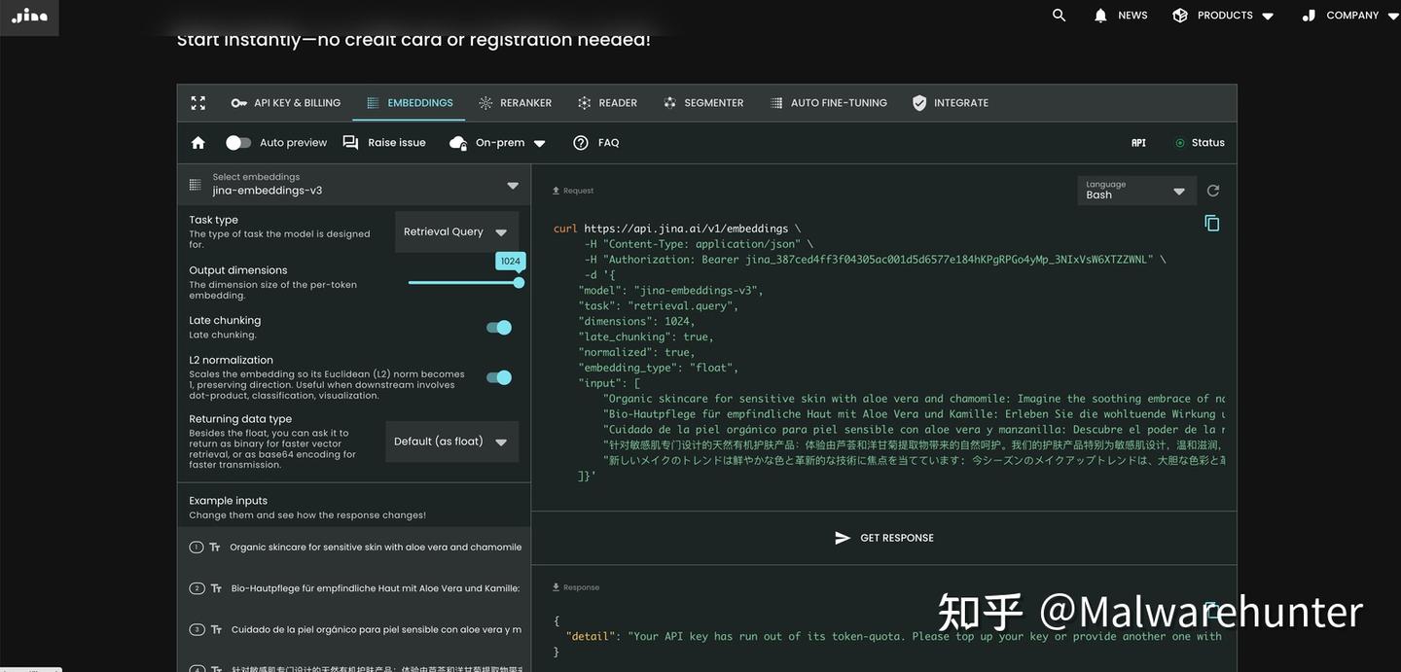Image resolution: width=1401 pixels, height=672 pixels.
Task: Click the "dimensions": 1024 line
Action: coord(636,321)
